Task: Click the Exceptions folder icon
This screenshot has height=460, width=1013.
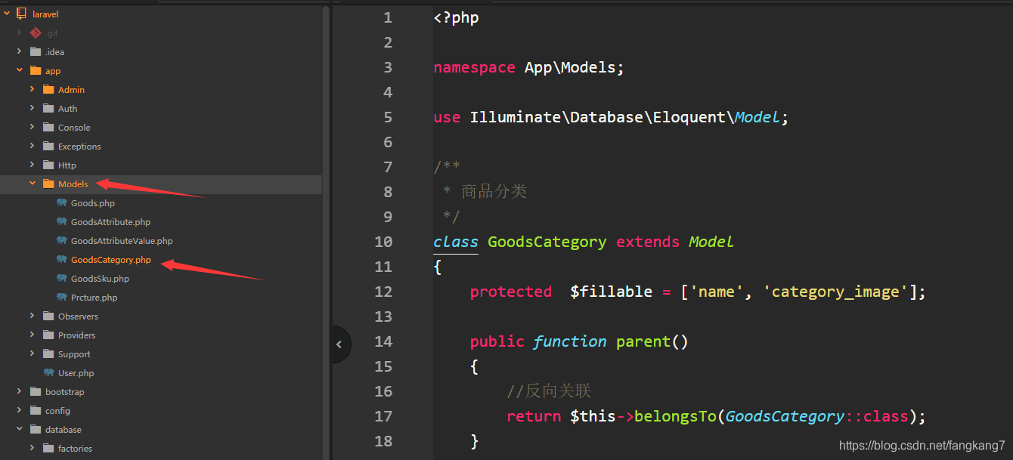Action: [x=48, y=147]
